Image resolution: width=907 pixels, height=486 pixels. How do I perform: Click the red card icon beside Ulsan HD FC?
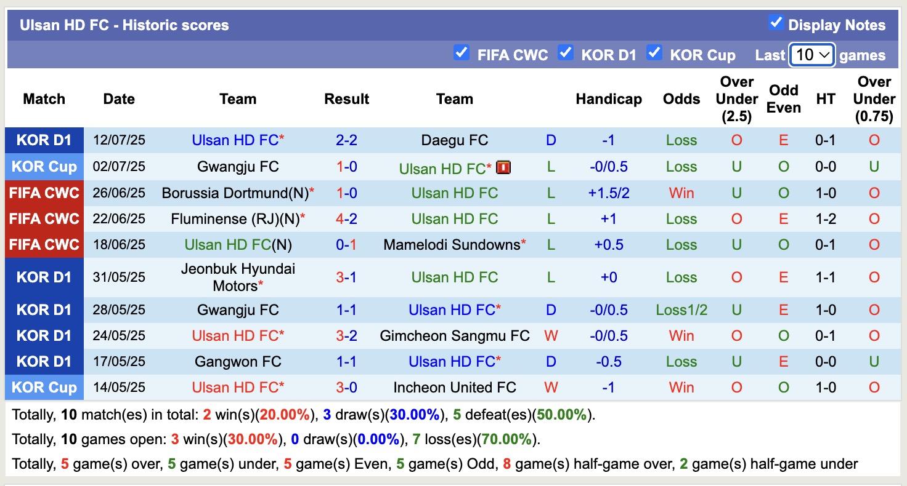[503, 167]
